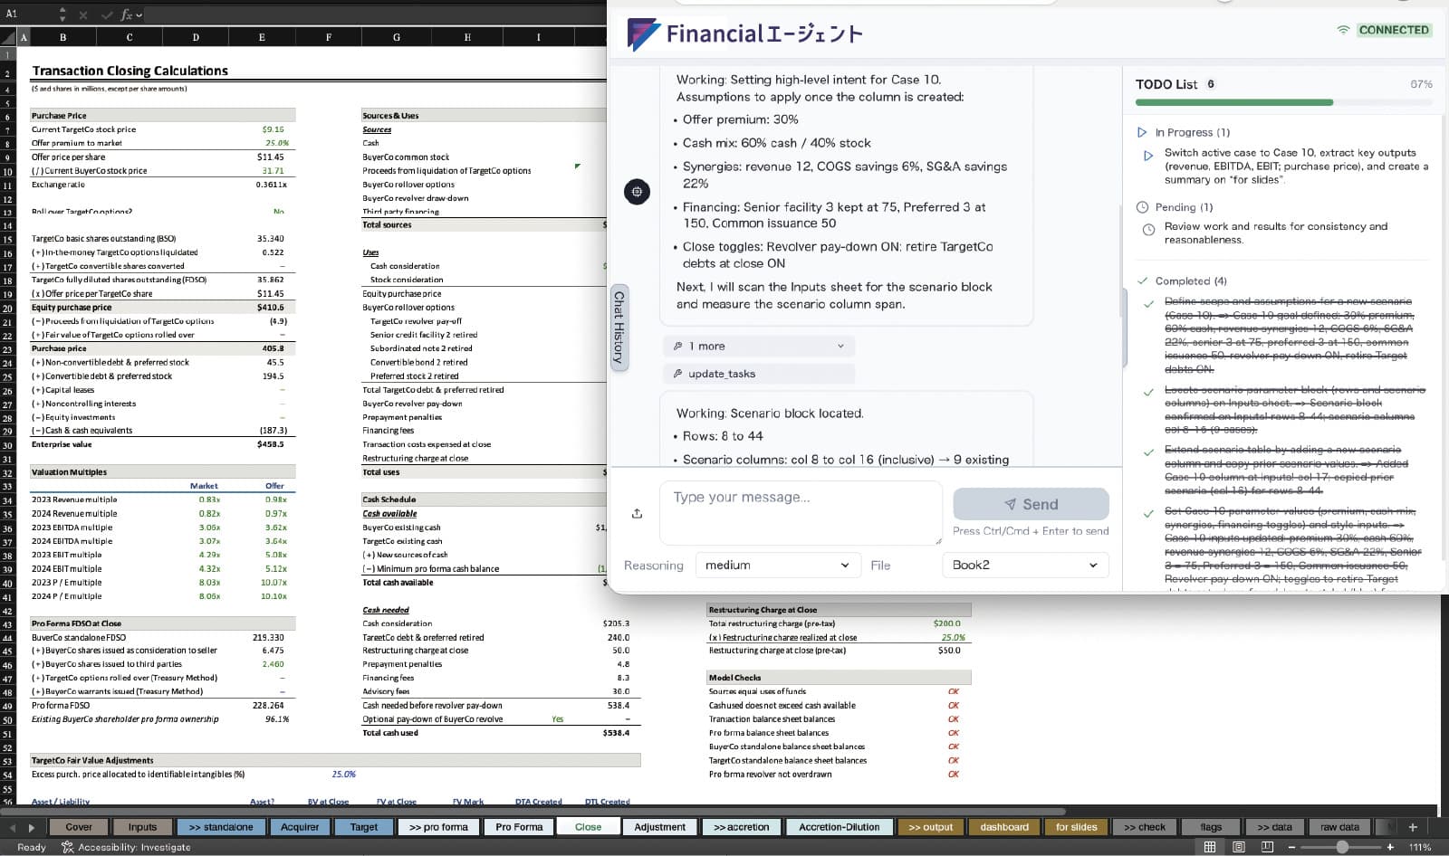Click the TODO List progress bar
Screen dimensions: 1449x856
coord(1284,102)
